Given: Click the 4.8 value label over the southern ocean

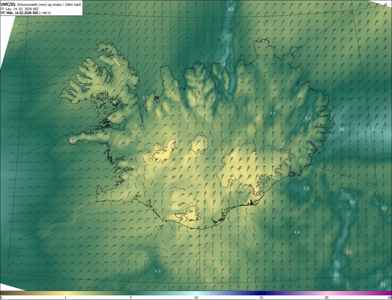Looking at the screenshot, I should (x=297, y=232).
